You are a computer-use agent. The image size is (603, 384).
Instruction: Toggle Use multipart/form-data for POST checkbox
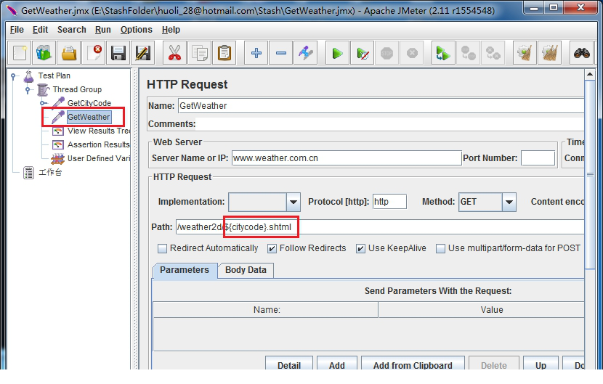click(x=440, y=249)
